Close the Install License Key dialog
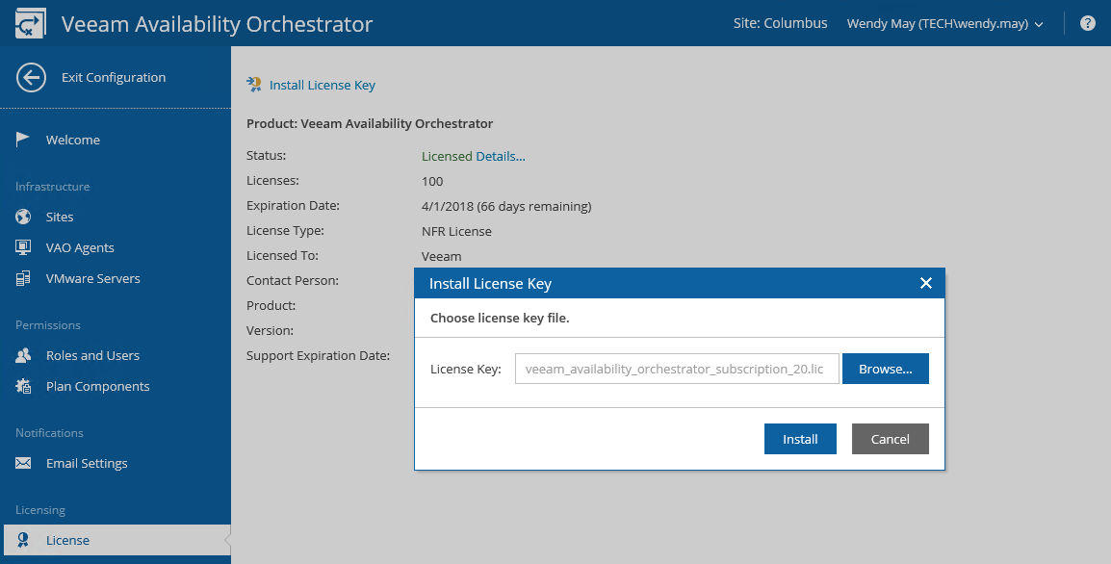The image size is (1111, 564). pyautogui.click(x=925, y=283)
